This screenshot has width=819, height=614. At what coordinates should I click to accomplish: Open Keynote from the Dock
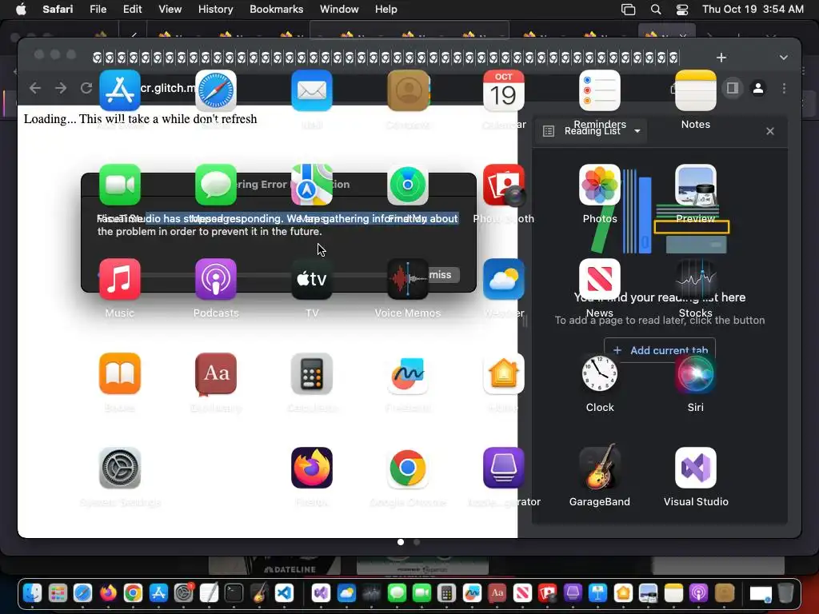click(x=597, y=593)
